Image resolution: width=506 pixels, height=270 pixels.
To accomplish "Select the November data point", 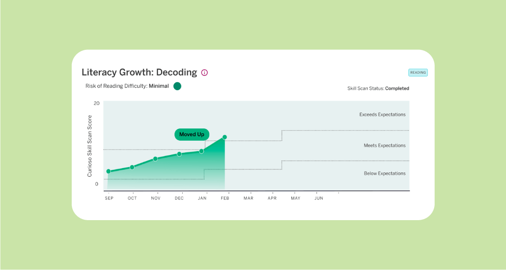I will [x=155, y=159].
